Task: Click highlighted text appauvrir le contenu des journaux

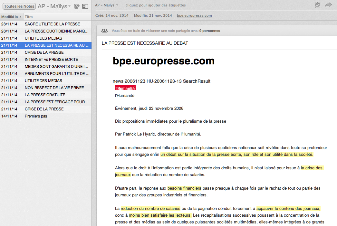Action: (x=288, y=208)
